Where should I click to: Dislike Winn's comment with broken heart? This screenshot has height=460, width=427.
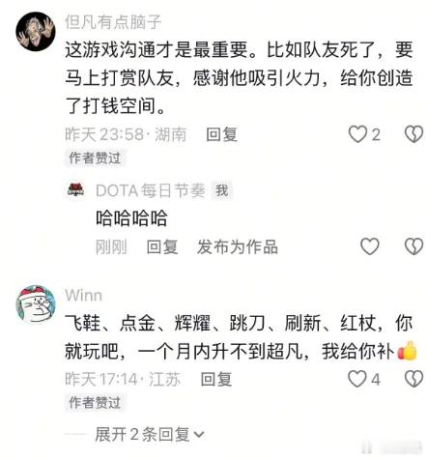(413, 379)
